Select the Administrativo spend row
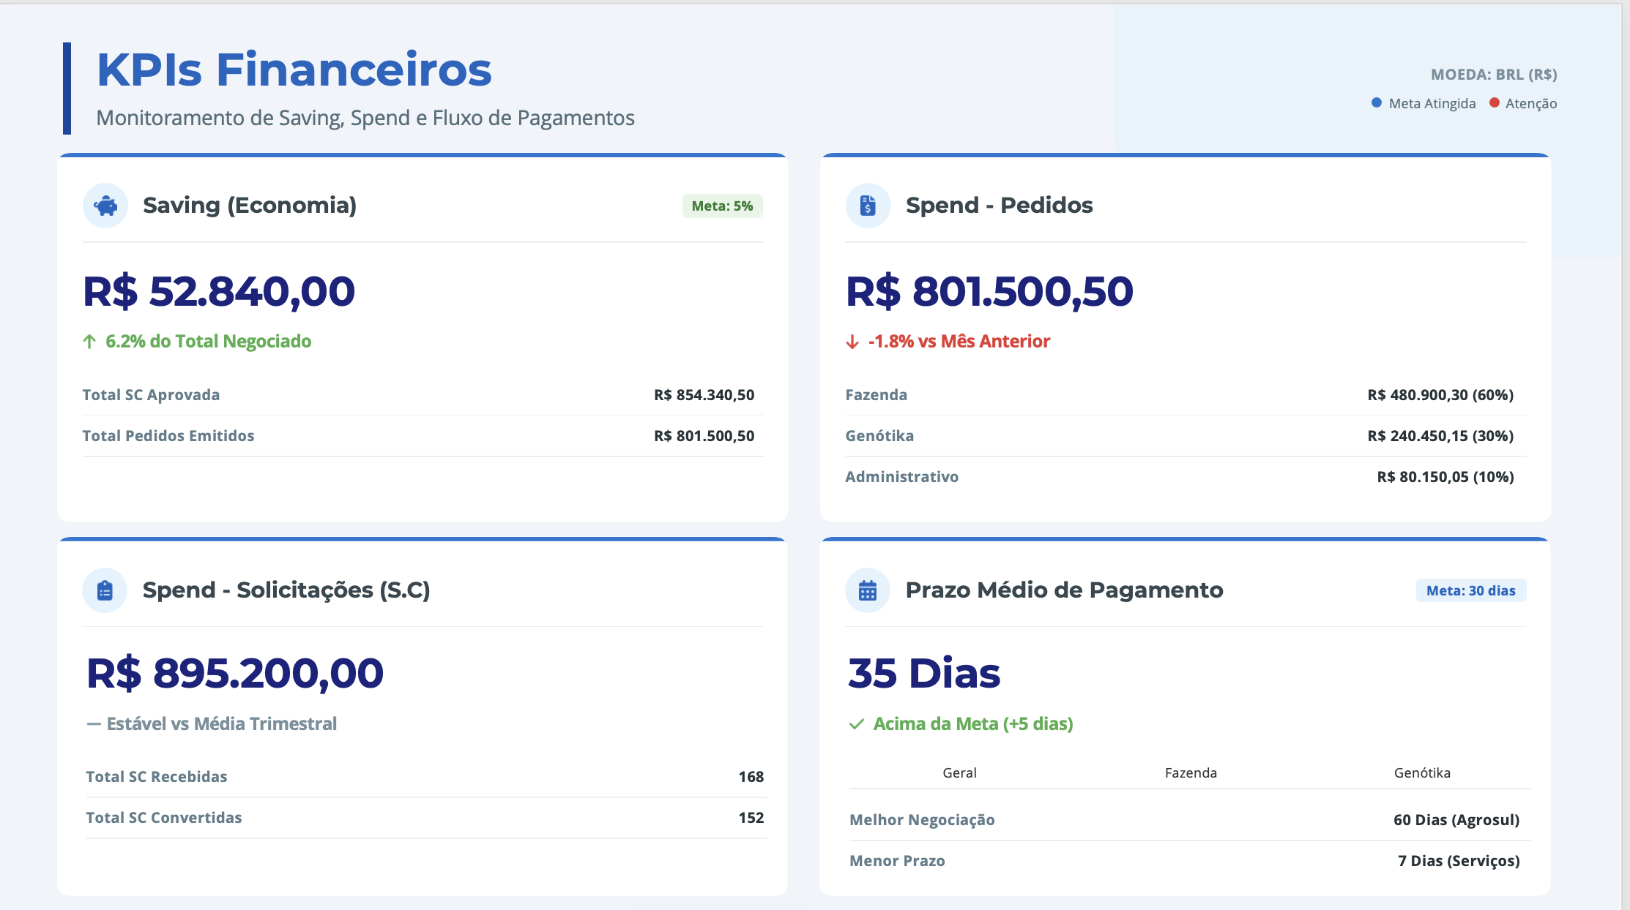1630x910 pixels. 1186,477
